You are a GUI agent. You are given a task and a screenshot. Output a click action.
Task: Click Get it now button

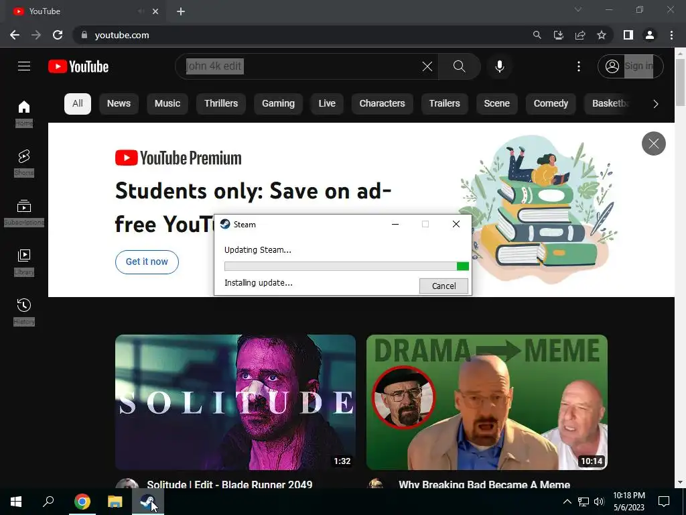[147, 262]
